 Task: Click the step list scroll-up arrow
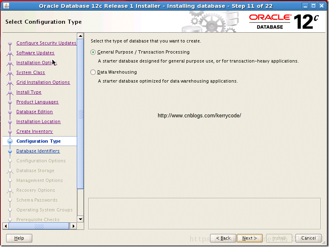pos(81,36)
